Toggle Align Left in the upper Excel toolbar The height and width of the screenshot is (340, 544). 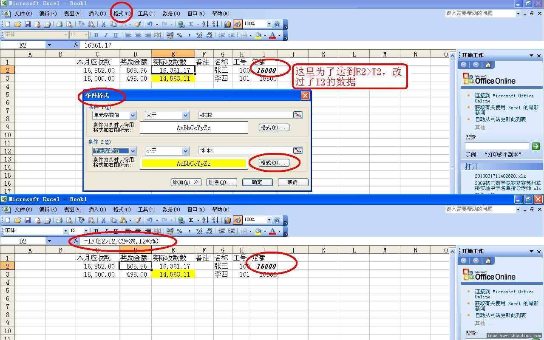(x=128, y=35)
